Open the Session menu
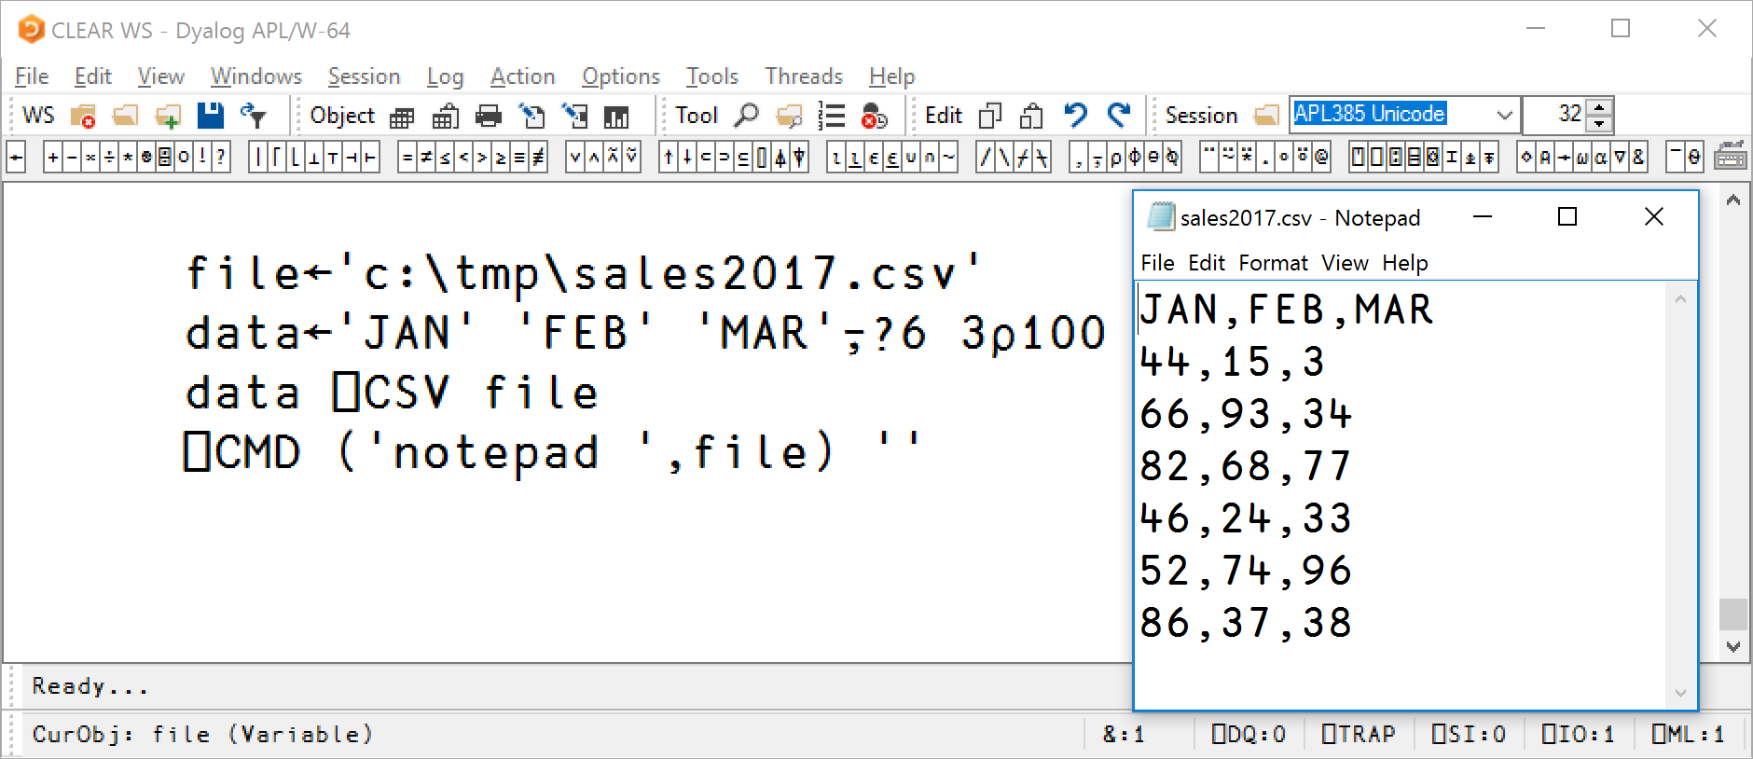Image resolution: width=1753 pixels, height=759 pixels. (x=364, y=76)
